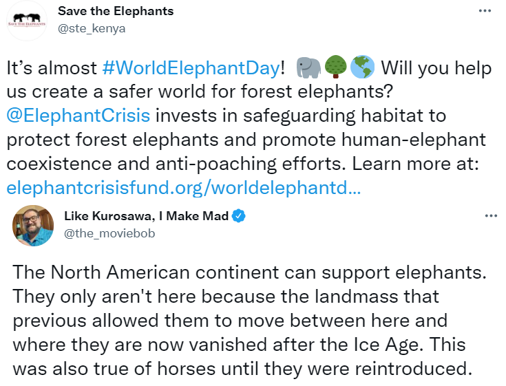Click the name Like Kurosawa, I Make Mad
The image size is (506, 386).
tap(147, 216)
